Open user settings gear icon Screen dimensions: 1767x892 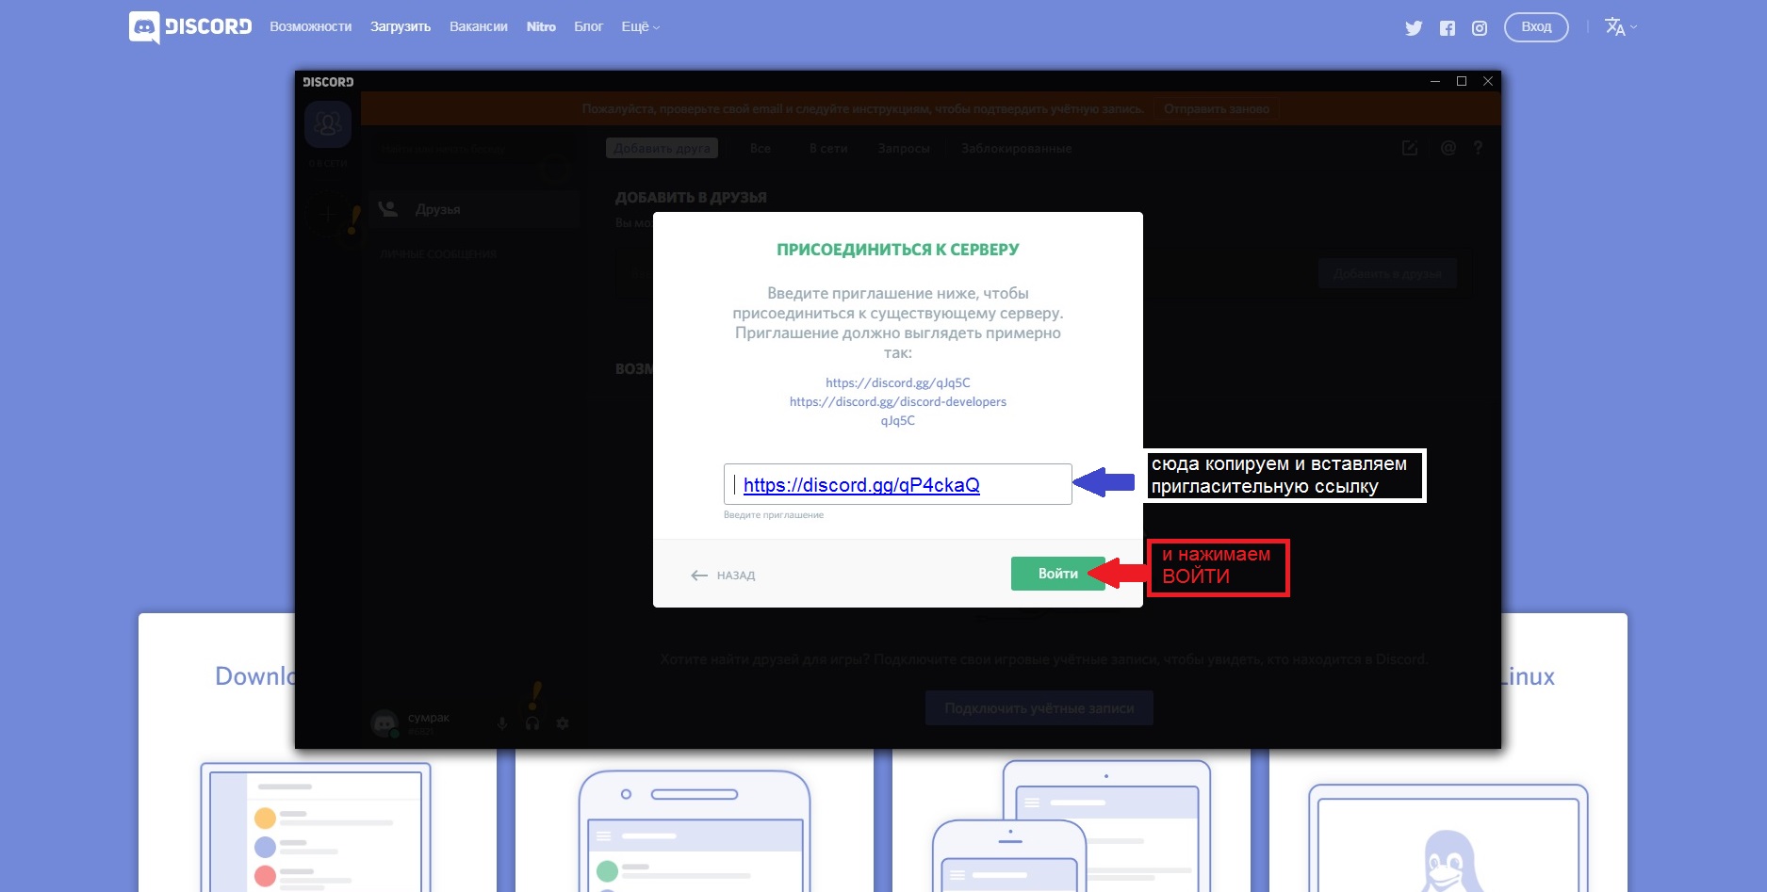(563, 723)
